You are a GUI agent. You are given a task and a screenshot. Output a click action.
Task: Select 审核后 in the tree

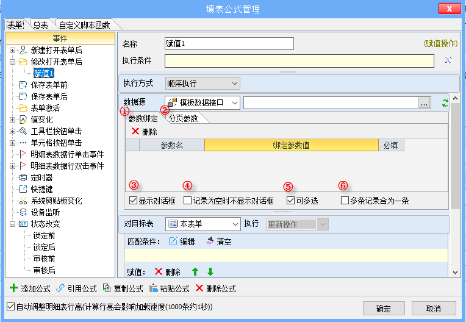pos(44,270)
